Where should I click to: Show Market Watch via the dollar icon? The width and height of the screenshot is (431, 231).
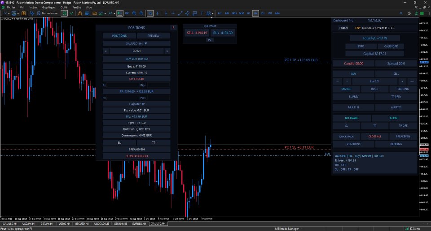24,13
